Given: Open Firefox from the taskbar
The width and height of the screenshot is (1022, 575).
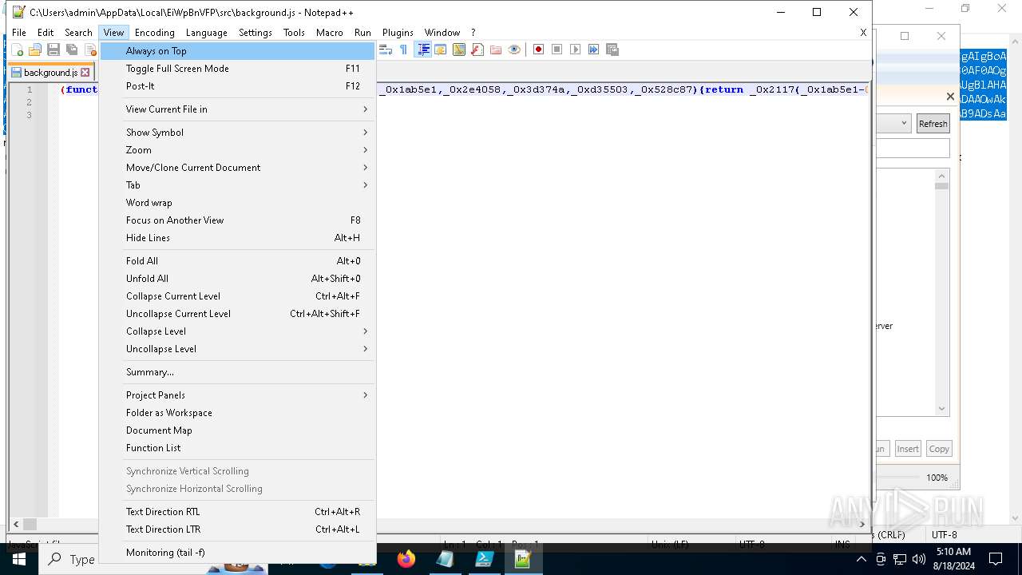Looking at the screenshot, I should pos(406,559).
